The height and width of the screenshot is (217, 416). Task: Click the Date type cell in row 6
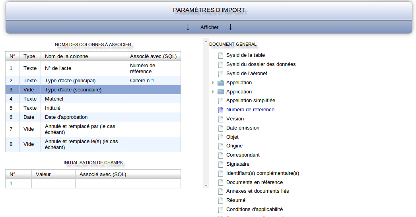[x=30, y=117]
